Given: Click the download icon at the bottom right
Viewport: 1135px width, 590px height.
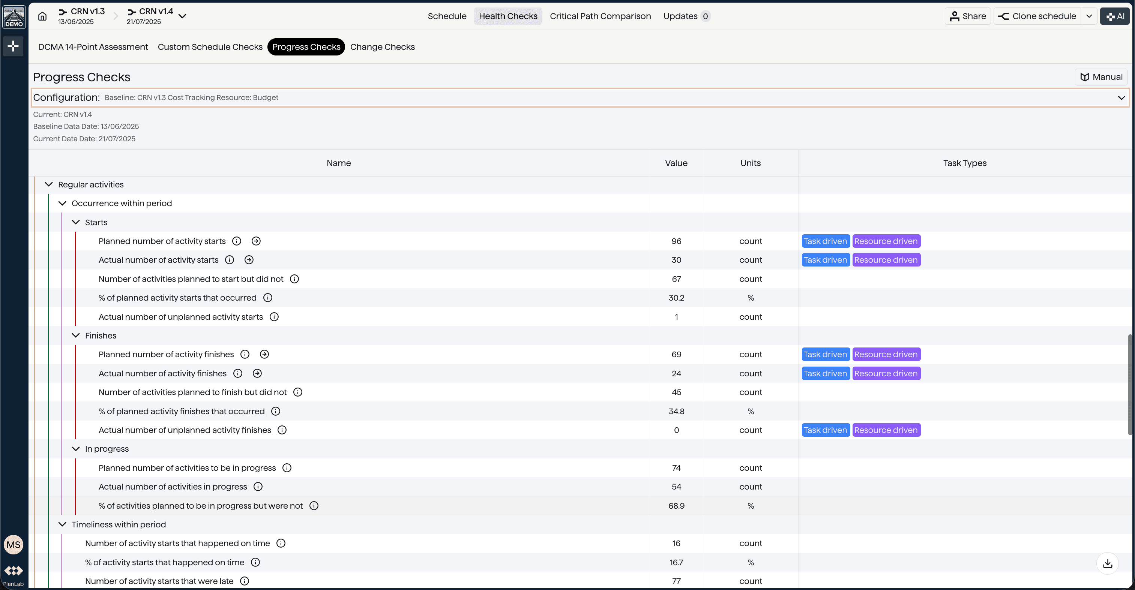Looking at the screenshot, I should (1107, 563).
